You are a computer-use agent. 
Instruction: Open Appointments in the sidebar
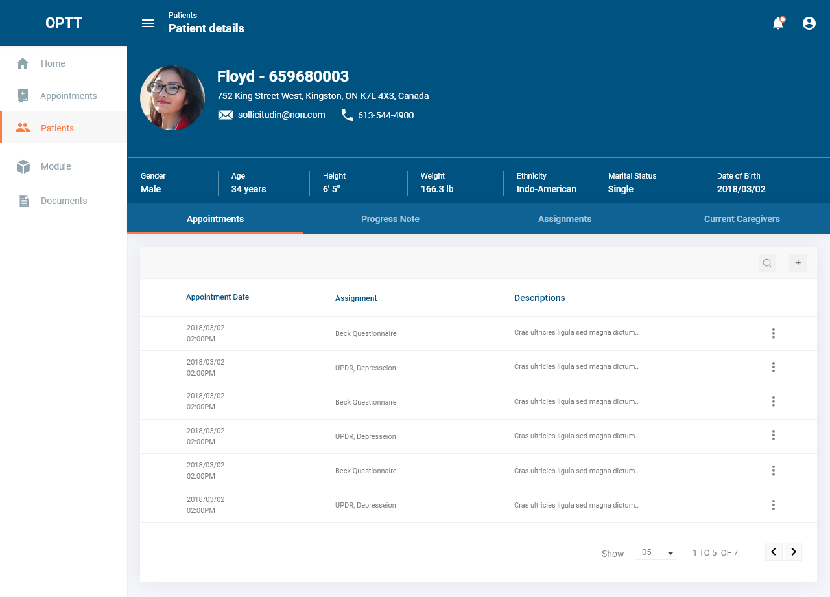coord(68,96)
